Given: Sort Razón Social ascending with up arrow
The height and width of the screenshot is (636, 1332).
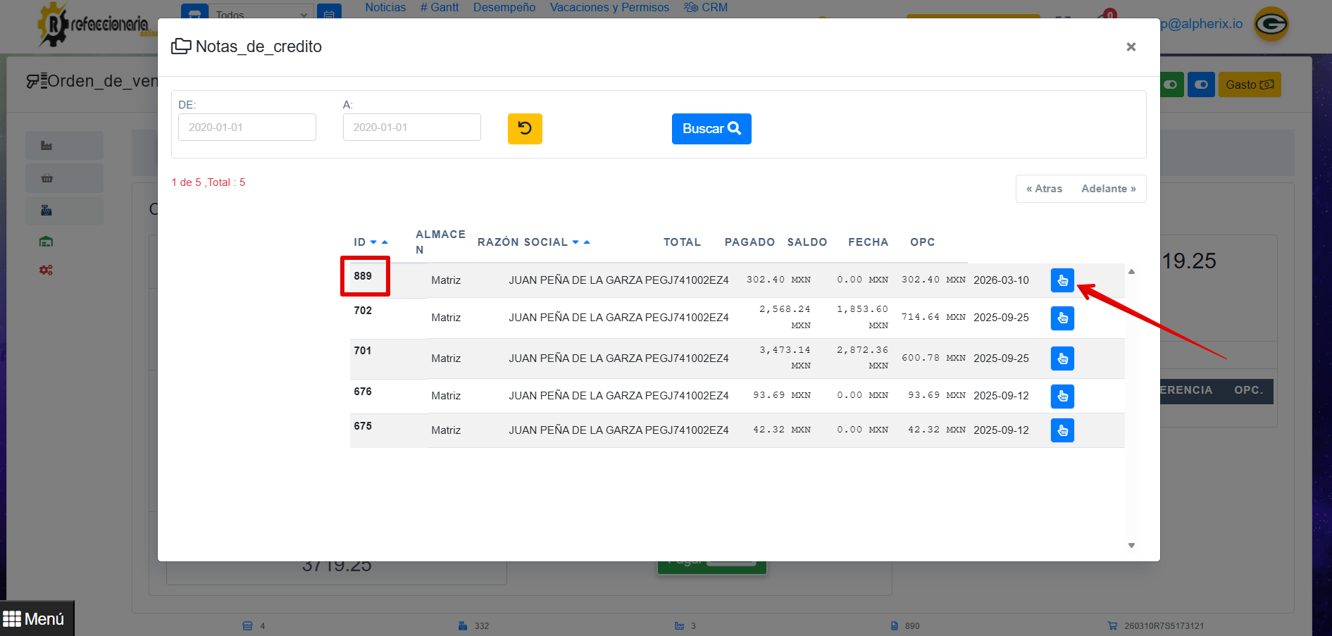Looking at the screenshot, I should 587,242.
